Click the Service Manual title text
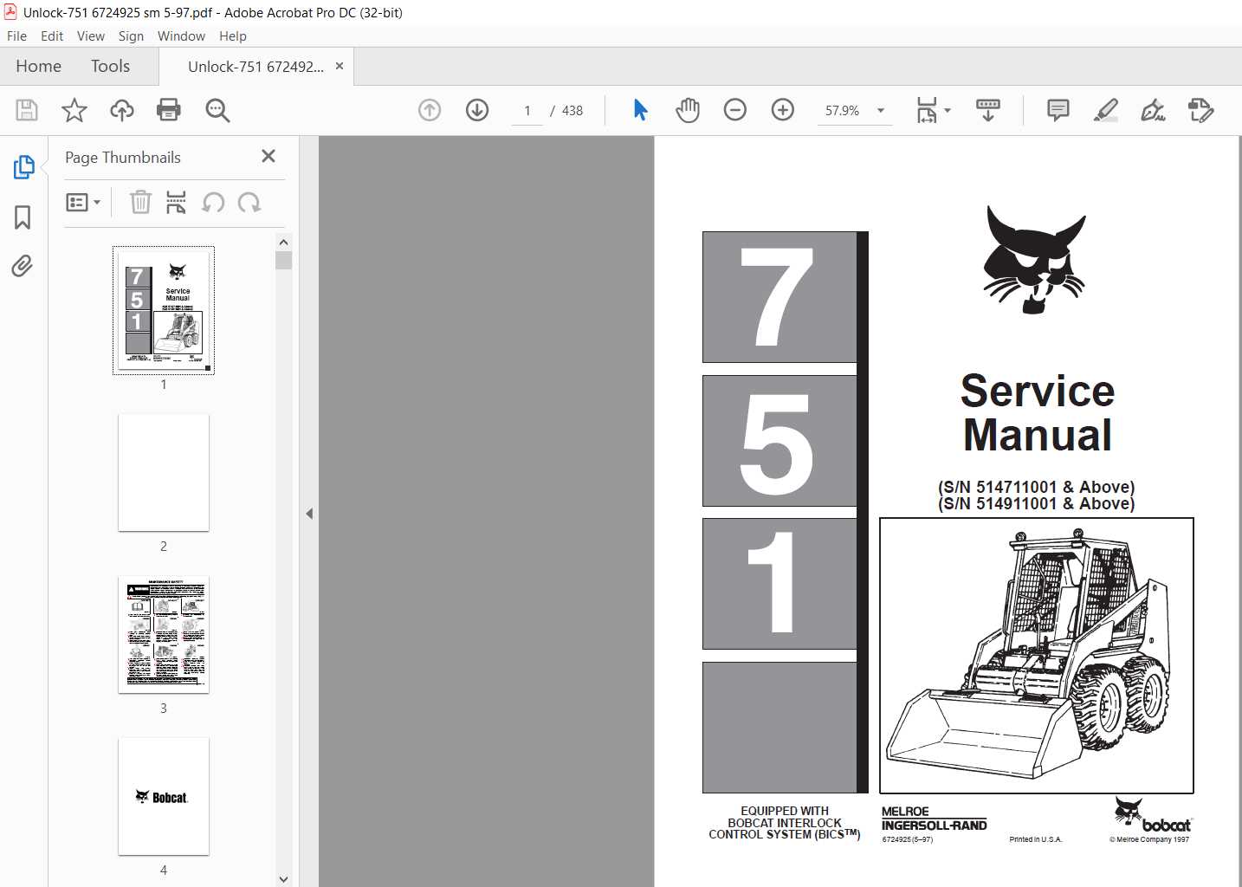Viewport: 1242px width, 887px height. [x=1038, y=413]
